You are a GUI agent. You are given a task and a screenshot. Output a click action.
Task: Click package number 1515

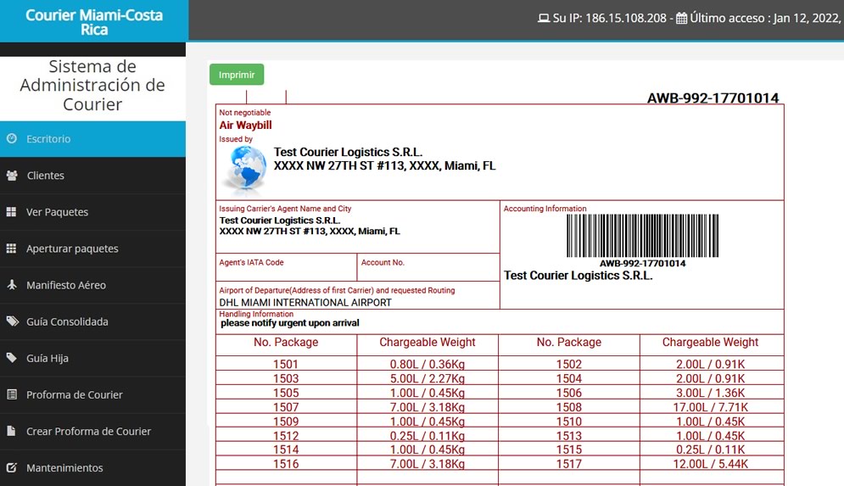[569, 450]
